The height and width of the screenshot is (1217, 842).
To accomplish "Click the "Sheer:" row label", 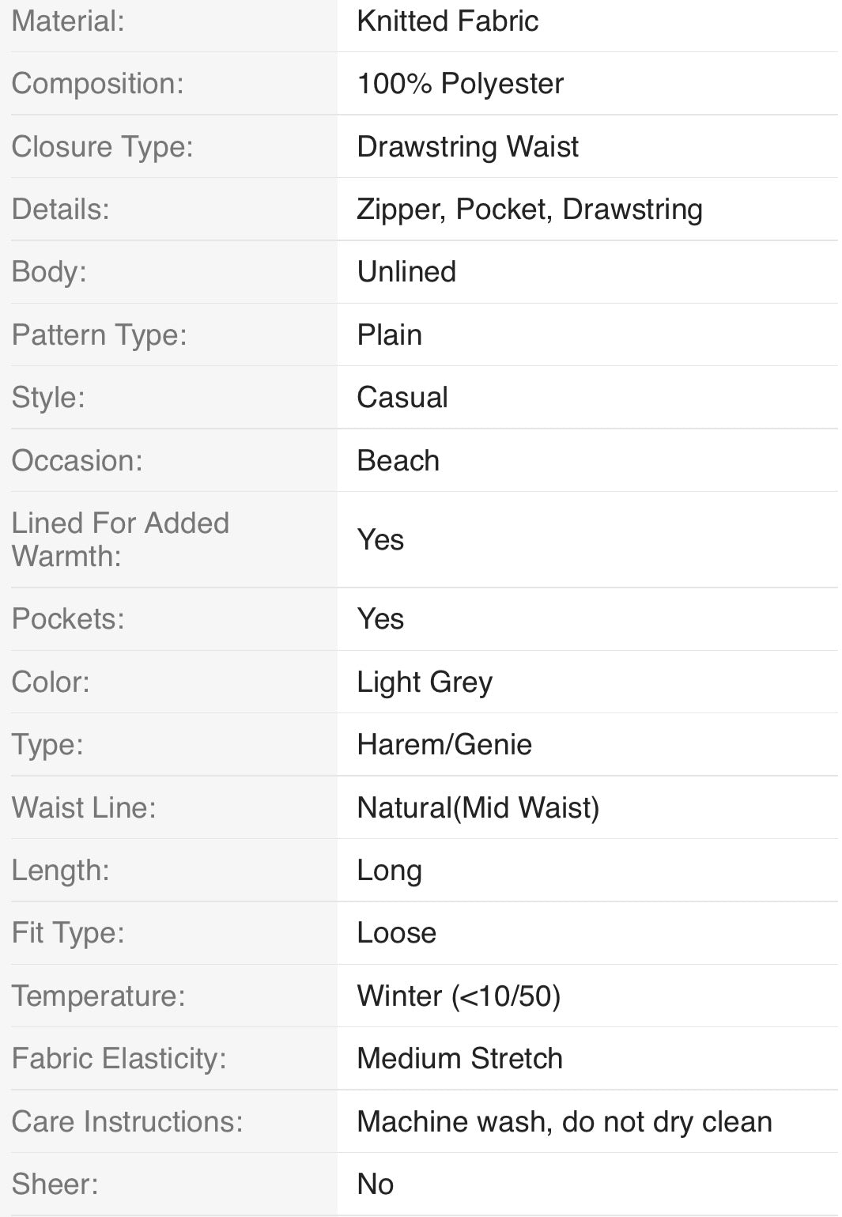I will 55,1185.
